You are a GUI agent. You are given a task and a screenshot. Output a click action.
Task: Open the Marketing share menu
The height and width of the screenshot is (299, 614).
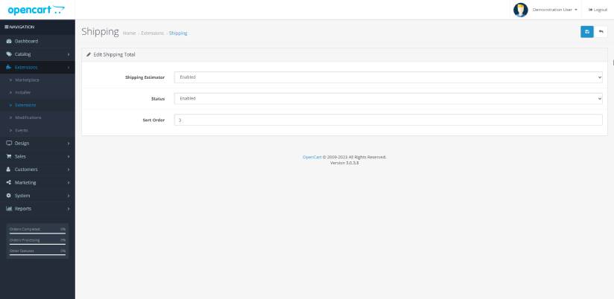37,182
